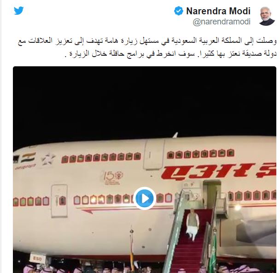Viewport: 280px width, 273px height.
Task: Open the Narendra Modi display name link
Action: [218, 11]
